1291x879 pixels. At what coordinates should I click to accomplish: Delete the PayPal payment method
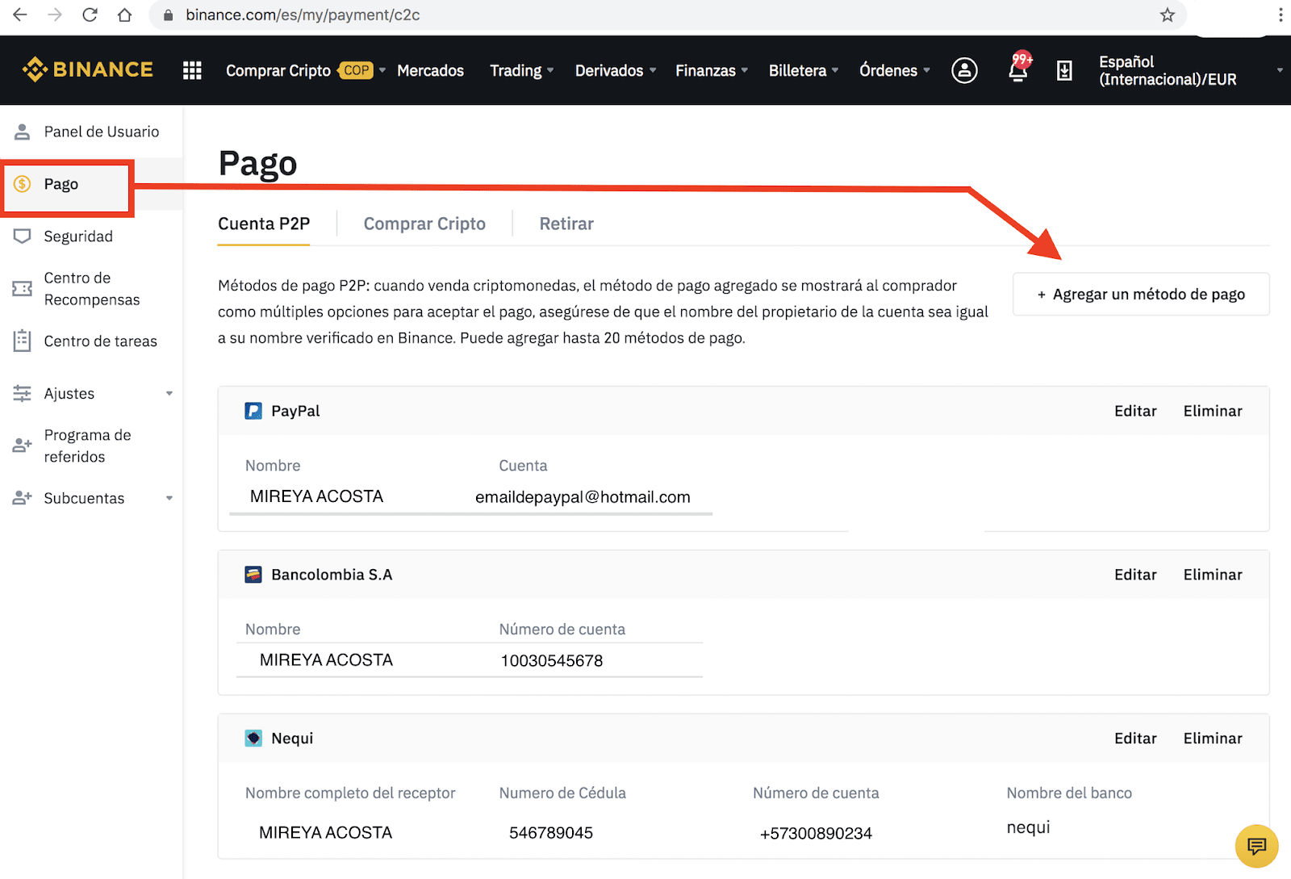click(1213, 411)
